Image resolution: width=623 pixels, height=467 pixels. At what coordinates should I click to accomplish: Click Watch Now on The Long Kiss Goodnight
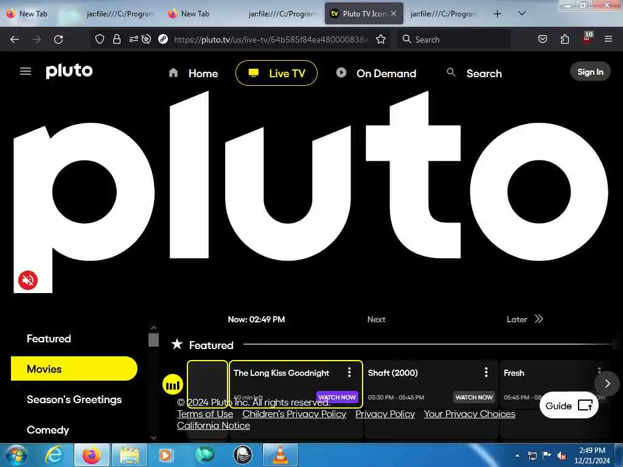click(x=337, y=397)
